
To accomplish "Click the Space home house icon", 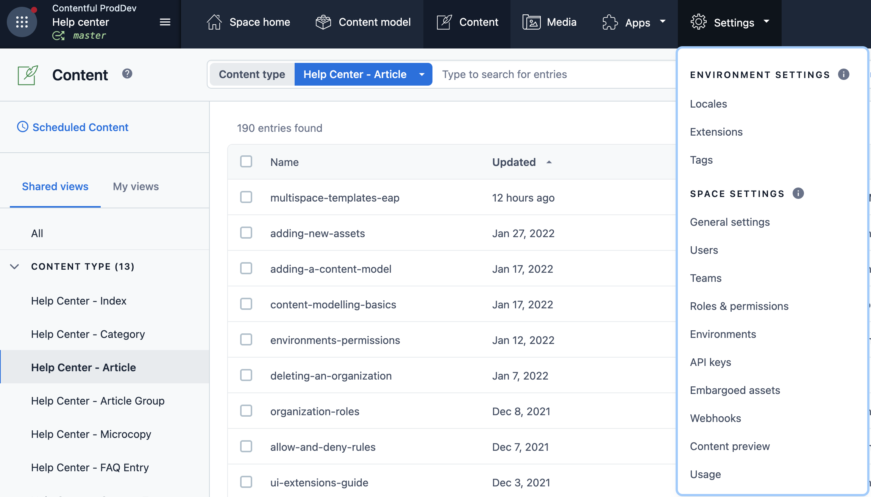I will (214, 22).
